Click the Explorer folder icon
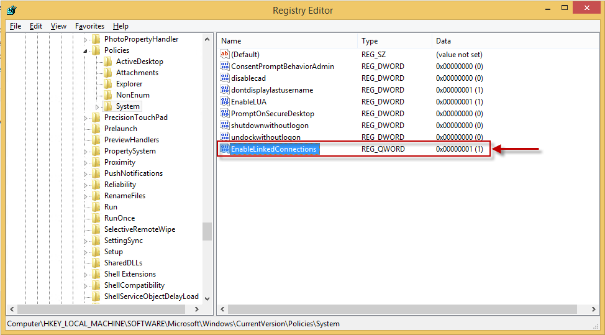The width and height of the screenshot is (605, 335). 107,84
